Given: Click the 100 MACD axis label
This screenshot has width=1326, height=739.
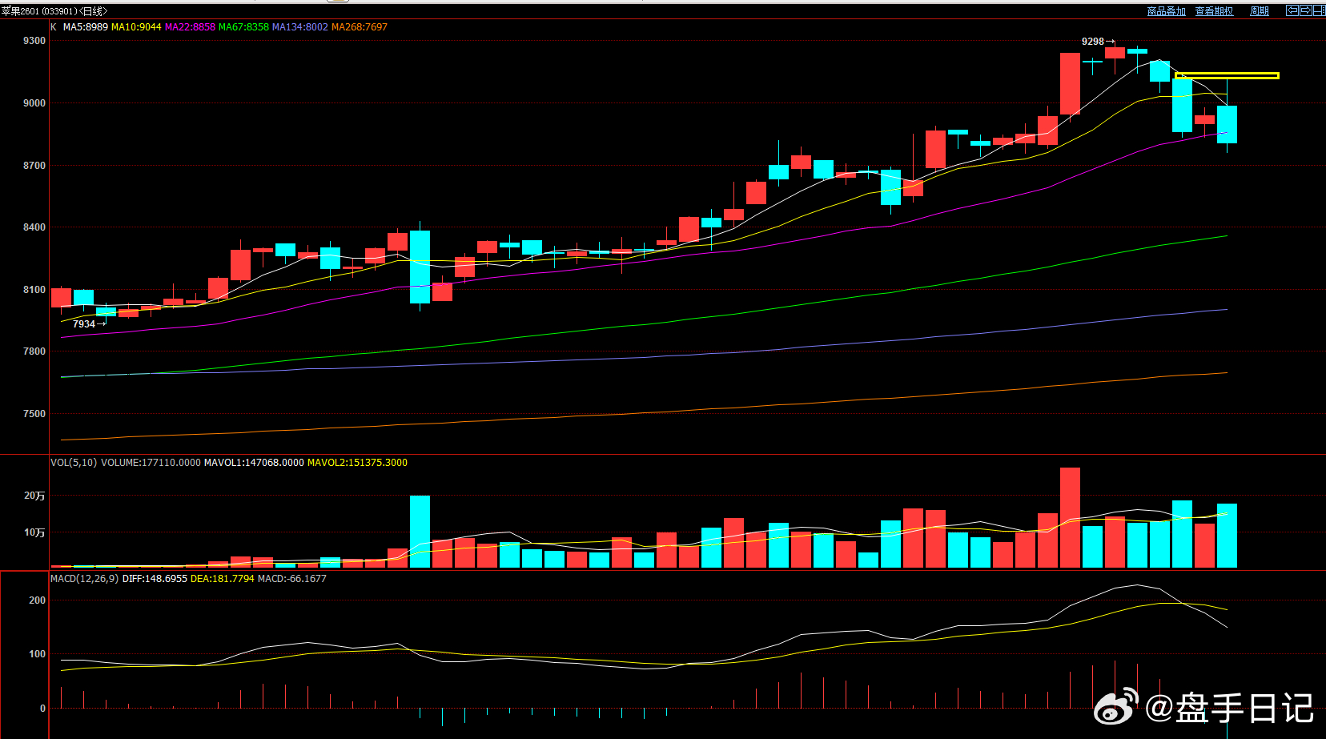Looking at the screenshot, I should (x=38, y=654).
